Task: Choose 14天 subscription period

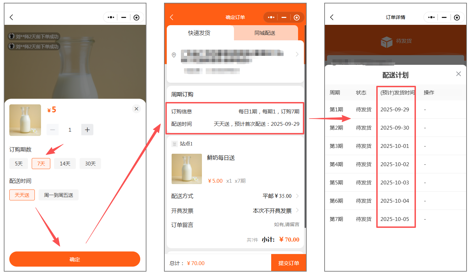Action: (65, 164)
